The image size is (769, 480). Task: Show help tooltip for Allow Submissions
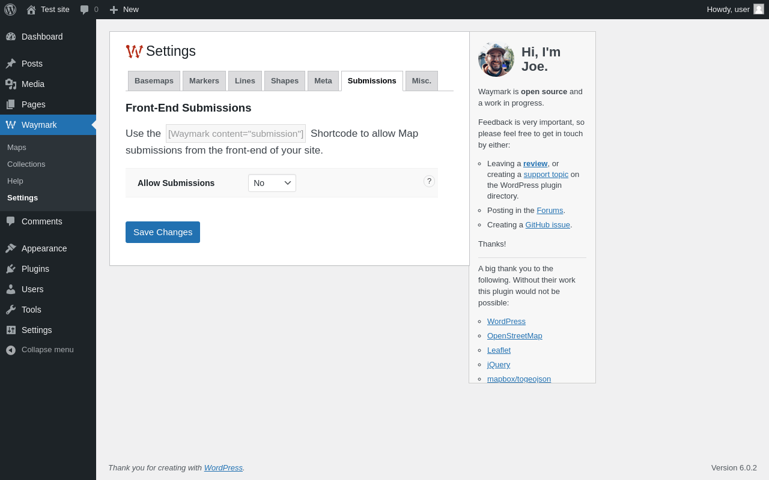click(x=429, y=181)
